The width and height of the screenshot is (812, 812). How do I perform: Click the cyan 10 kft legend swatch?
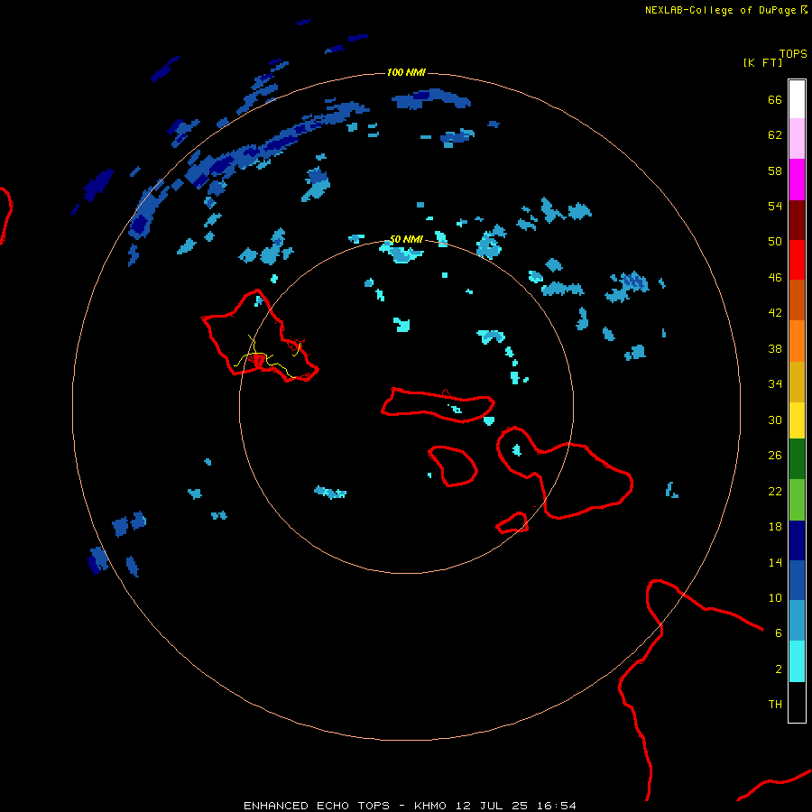pyautogui.click(x=797, y=660)
